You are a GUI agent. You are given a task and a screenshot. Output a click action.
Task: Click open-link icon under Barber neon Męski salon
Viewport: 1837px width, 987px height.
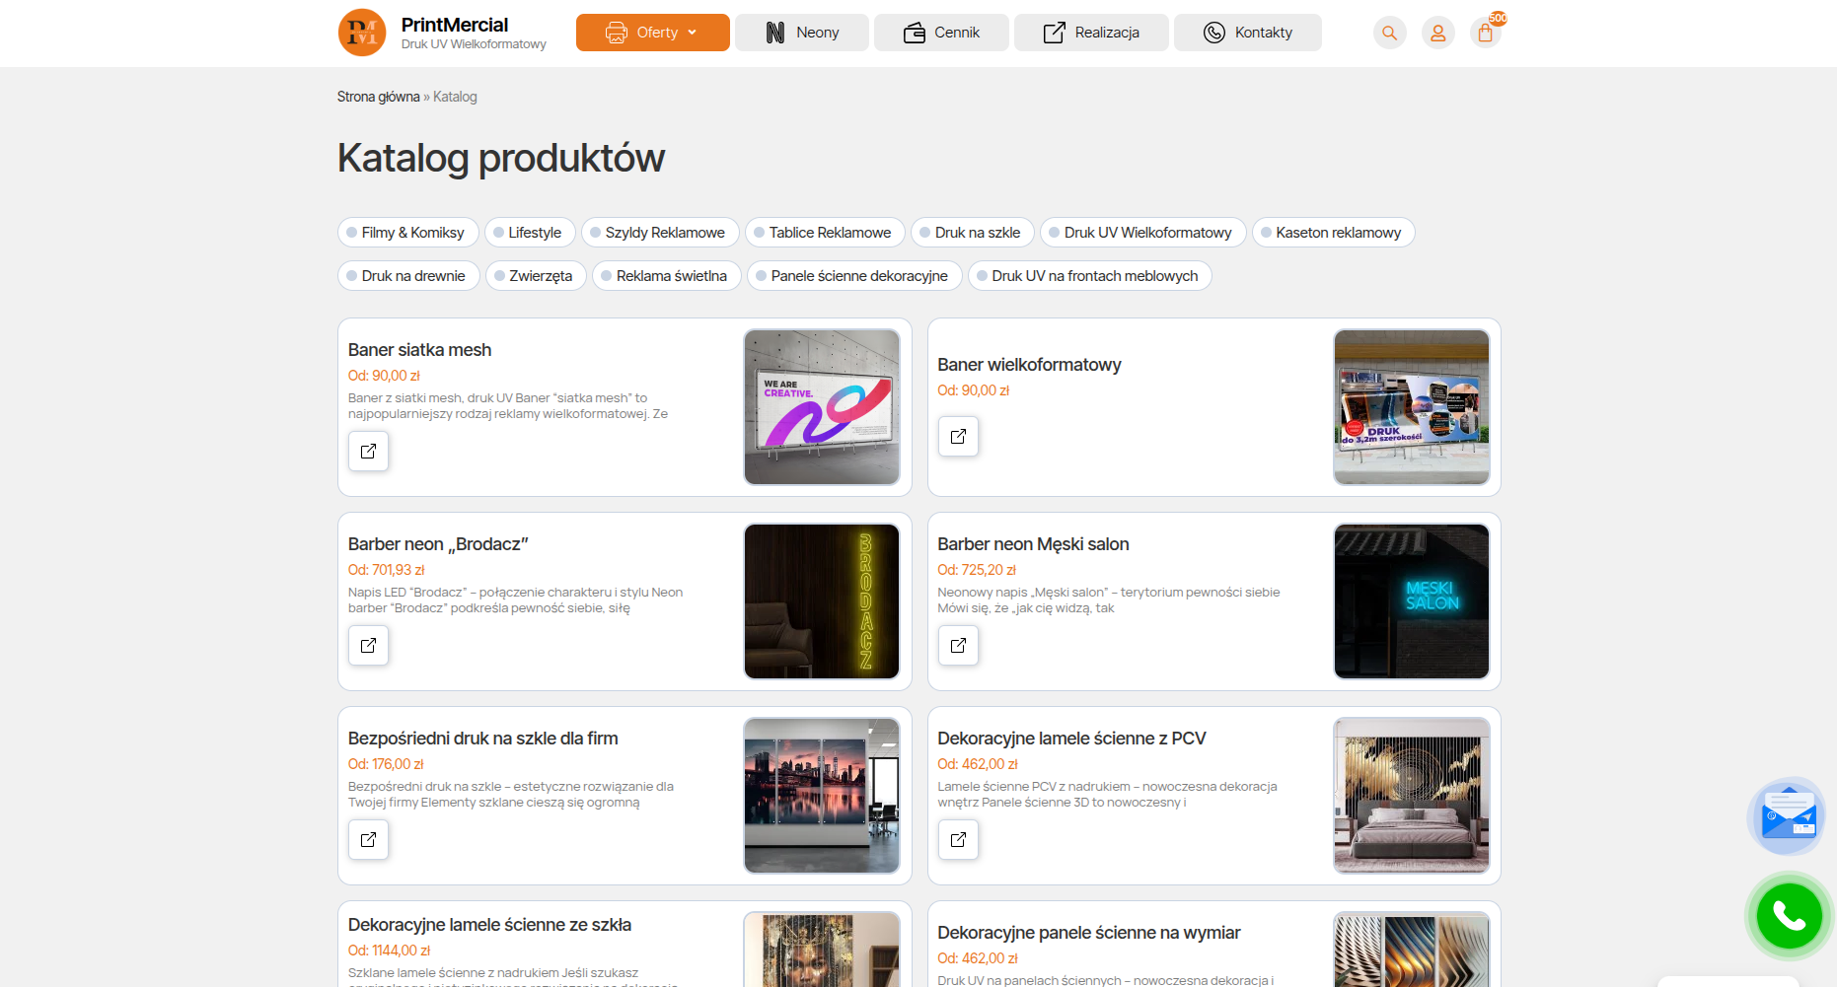[x=958, y=646]
